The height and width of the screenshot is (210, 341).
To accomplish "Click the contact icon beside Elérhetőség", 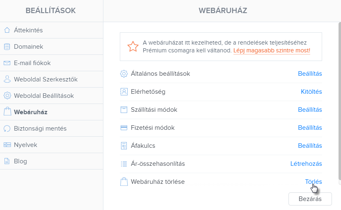I will [124, 92].
